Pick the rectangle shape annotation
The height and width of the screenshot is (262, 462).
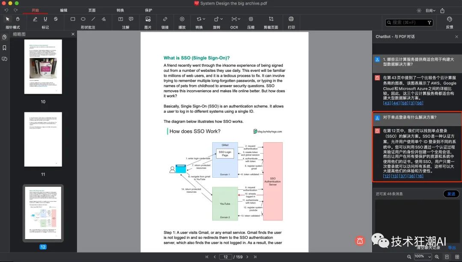pos(73,19)
